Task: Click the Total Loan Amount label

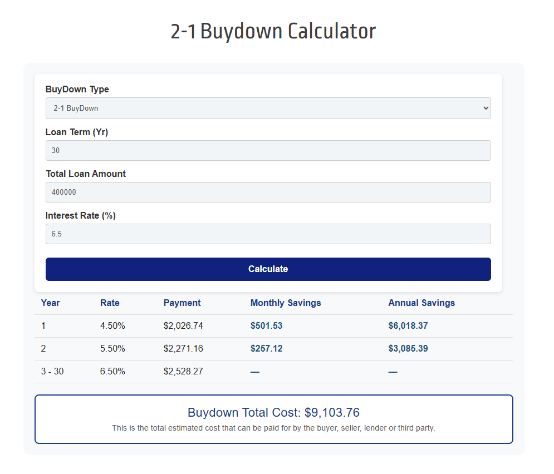Action: click(86, 174)
